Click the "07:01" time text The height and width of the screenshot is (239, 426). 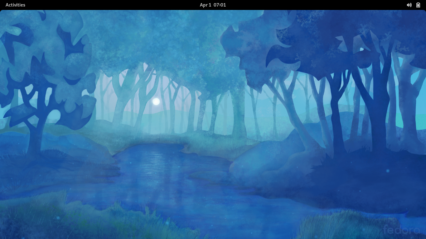(220, 5)
